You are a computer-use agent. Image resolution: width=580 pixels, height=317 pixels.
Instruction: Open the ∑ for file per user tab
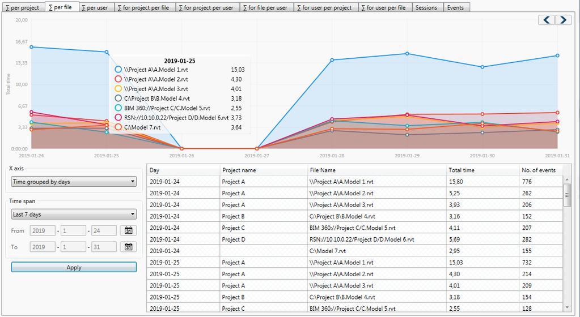pyautogui.click(x=266, y=7)
